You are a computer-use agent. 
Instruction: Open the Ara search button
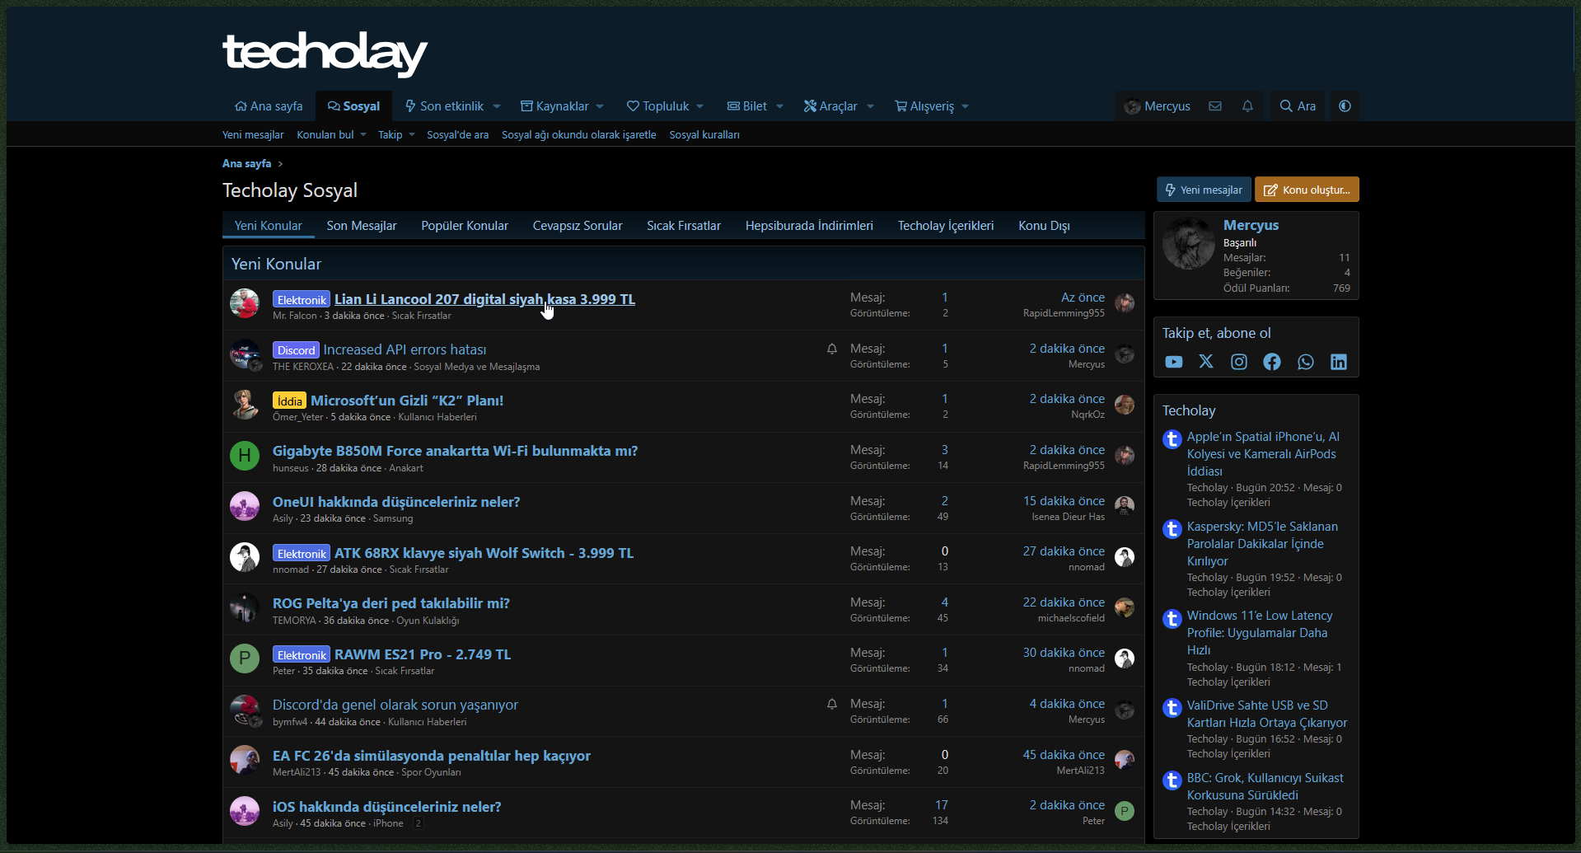pos(1298,106)
